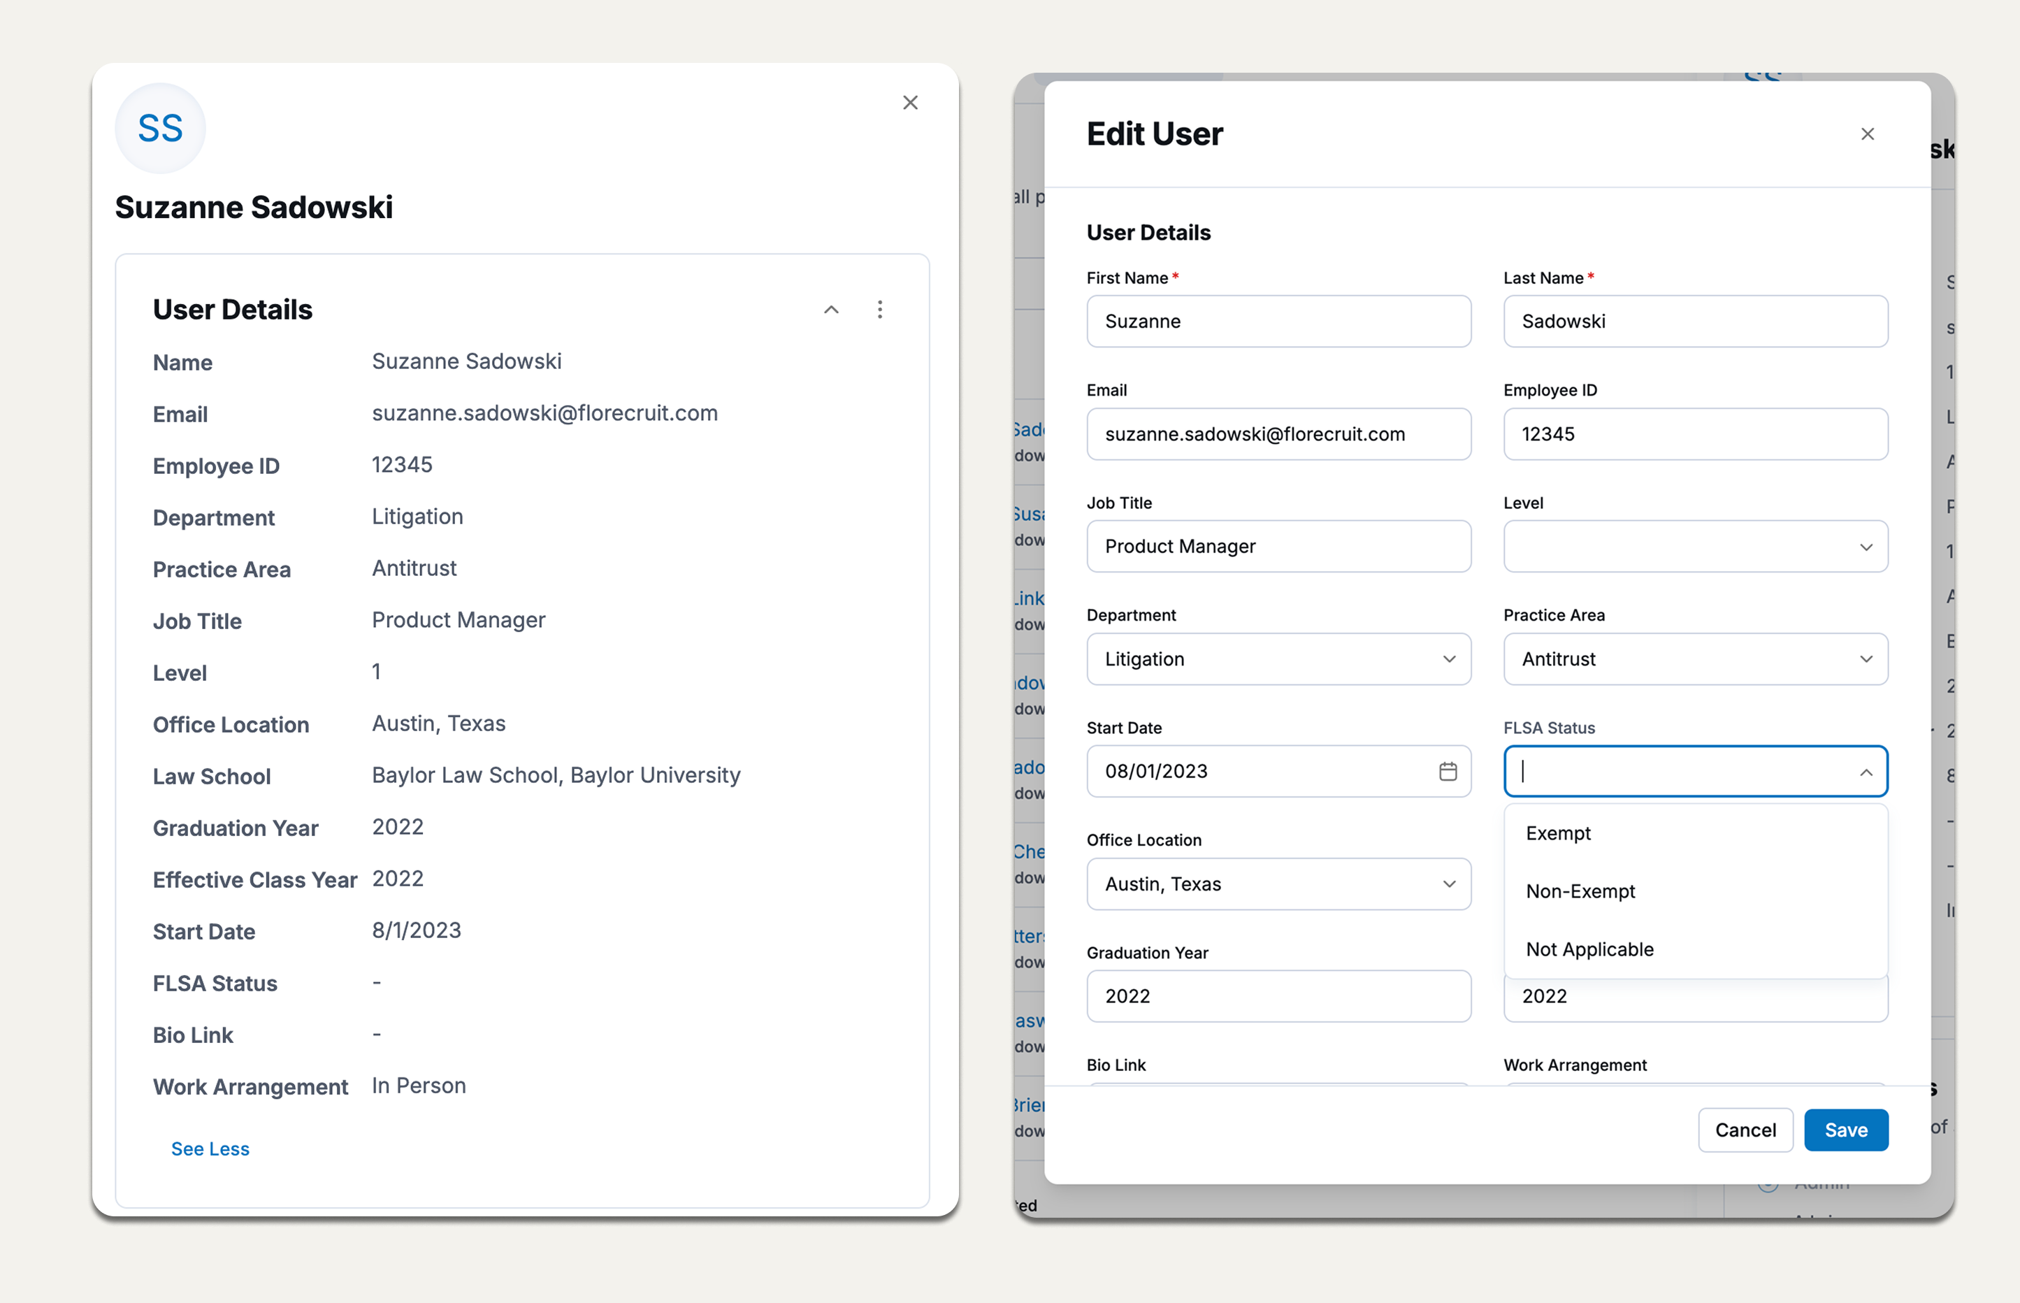Image resolution: width=2020 pixels, height=1303 pixels.
Task: Select Non-Exempt from FLSA Status options
Action: [x=1696, y=892]
